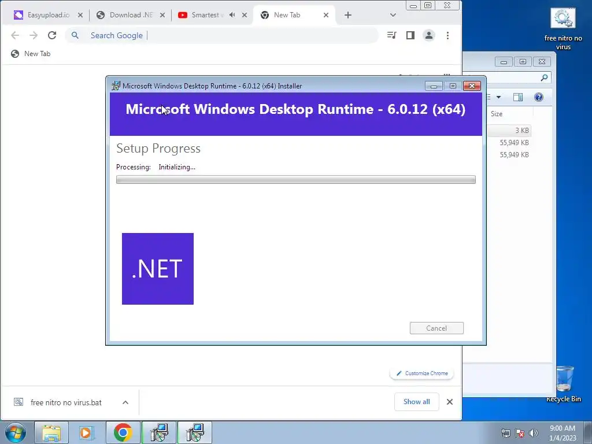Open a new Chrome tab
Screen dimensions: 592x444
pos(348,15)
